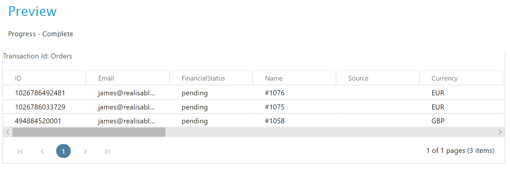Click the Currency column header
The image size is (510, 170).
click(444, 78)
